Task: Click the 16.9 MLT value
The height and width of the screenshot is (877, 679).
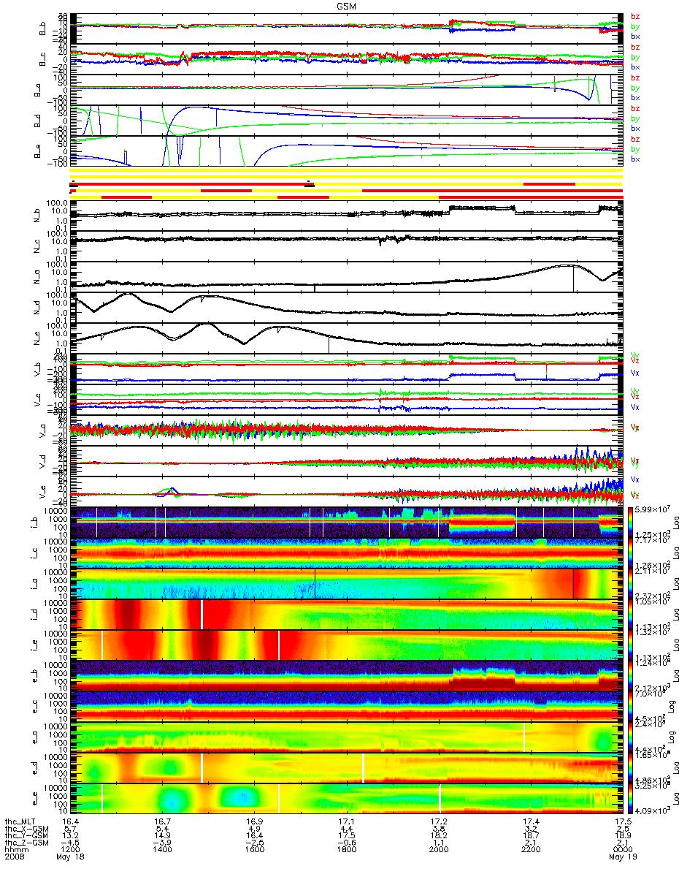Action: tap(255, 821)
